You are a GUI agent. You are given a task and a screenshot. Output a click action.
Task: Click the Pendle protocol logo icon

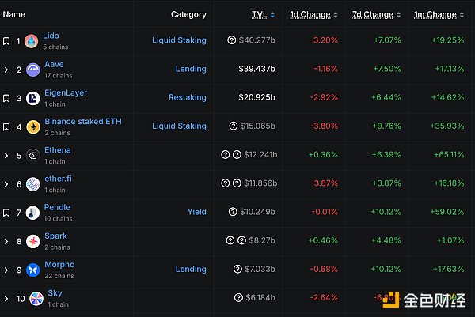32,212
